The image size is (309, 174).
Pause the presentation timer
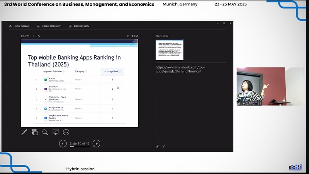tap(34, 36)
